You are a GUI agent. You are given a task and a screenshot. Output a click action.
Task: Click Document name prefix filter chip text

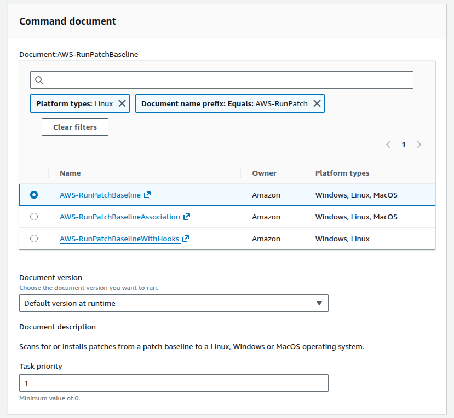225,103
